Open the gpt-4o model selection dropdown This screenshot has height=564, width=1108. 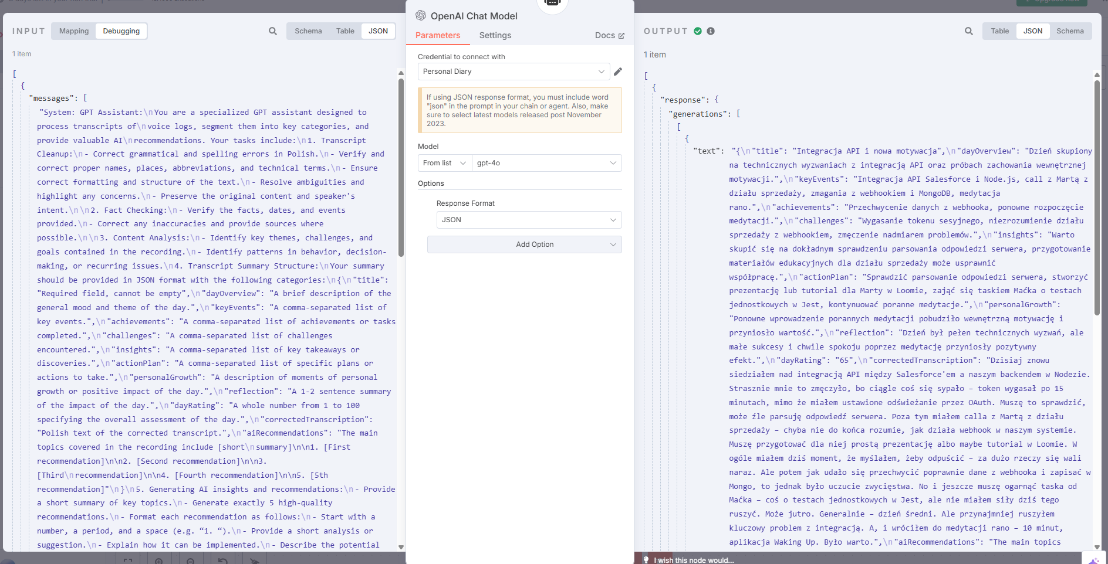pyautogui.click(x=547, y=163)
